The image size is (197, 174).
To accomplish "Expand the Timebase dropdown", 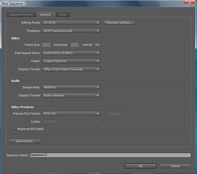I will (71, 31).
